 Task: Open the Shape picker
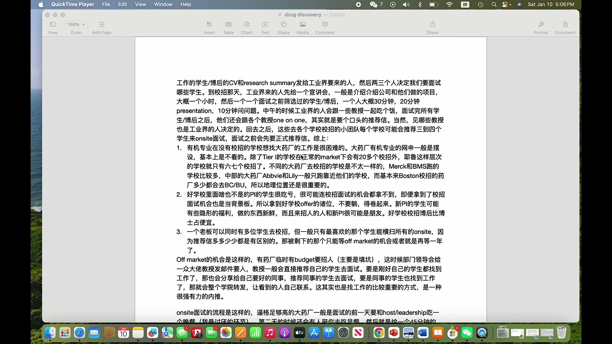pos(284,28)
